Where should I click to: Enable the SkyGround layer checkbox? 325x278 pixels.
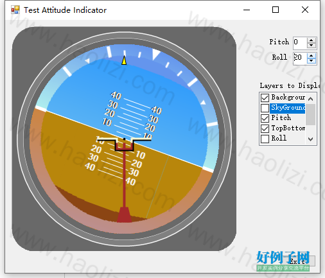(265, 108)
